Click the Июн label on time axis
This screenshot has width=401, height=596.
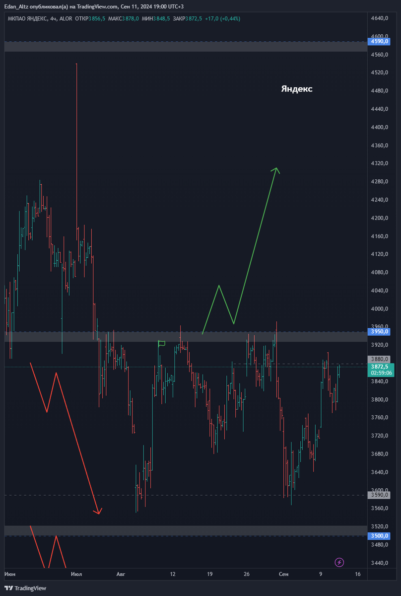tap(10, 574)
